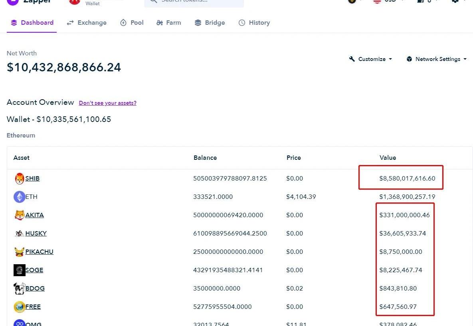Viewport: 473px width, 326px height.
Task: Open the PIKACHU asset link
Action: [39, 252]
